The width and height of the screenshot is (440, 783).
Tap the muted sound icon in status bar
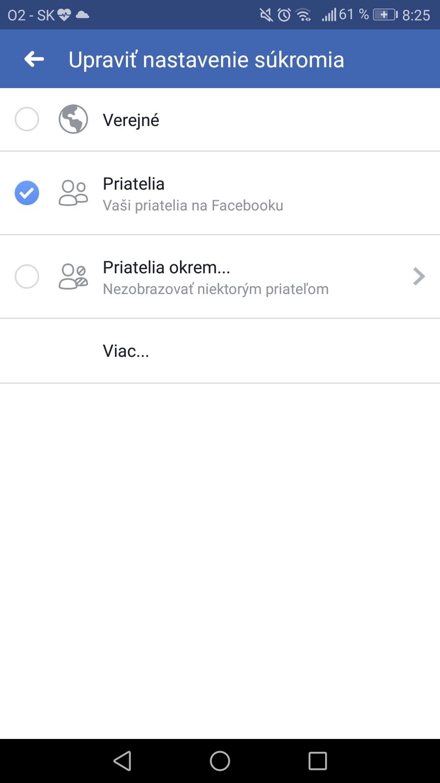tap(266, 15)
